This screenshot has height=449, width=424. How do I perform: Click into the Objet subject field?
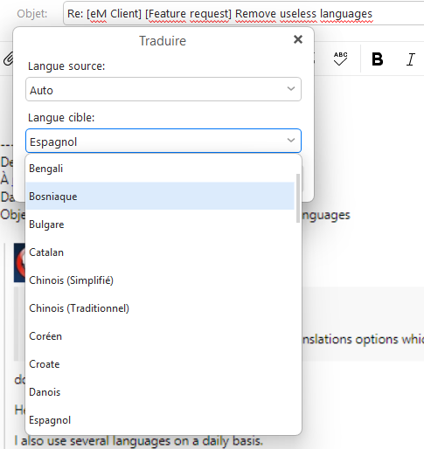[244, 13]
